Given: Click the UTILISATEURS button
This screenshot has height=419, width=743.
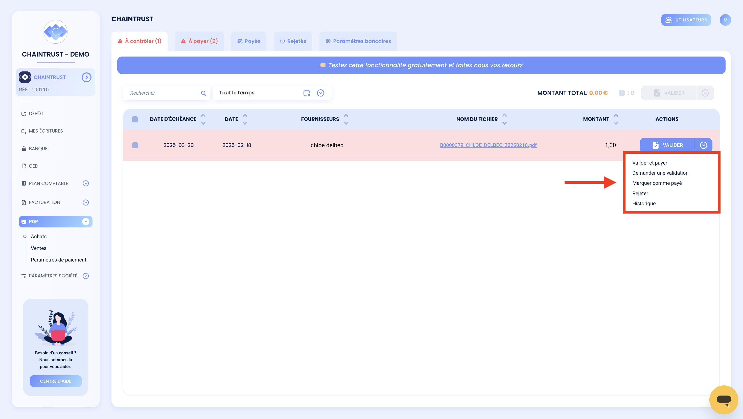Looking at the screenshot, I should pyautogui.click(x=686, y=20).
